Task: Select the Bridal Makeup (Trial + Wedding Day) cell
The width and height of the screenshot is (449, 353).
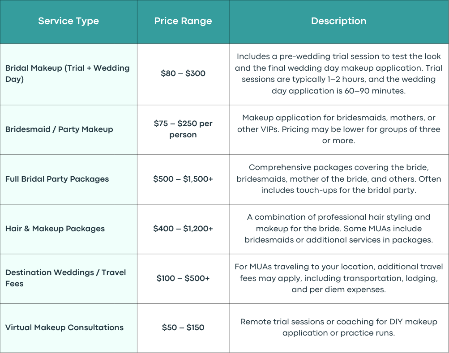Action: pos(68,74)
